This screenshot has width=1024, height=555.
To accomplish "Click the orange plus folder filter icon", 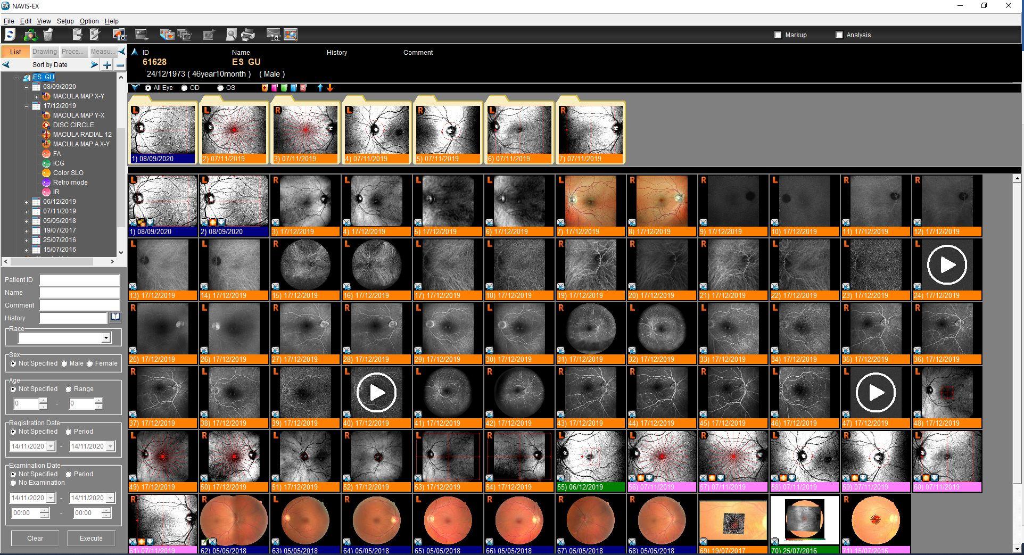I will point(265,88).
